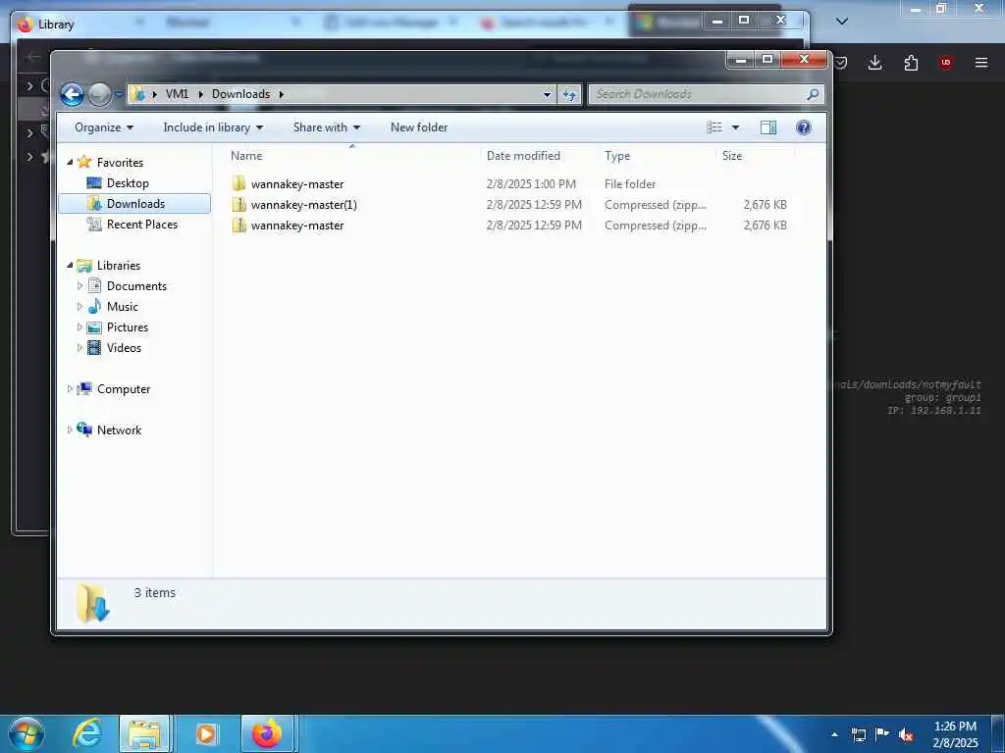Screen dimensions: 1005x753
Task: Click size cell of wannakey-master(1)
Action: (x=765, y=205)
